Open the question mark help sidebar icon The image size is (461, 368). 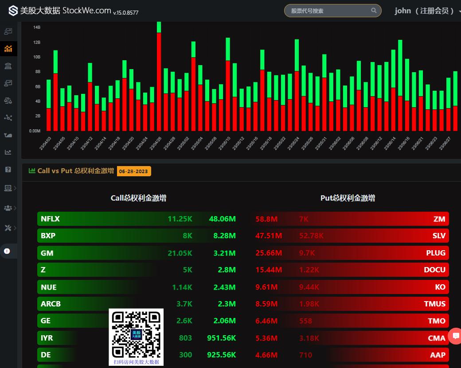[8, 170]
